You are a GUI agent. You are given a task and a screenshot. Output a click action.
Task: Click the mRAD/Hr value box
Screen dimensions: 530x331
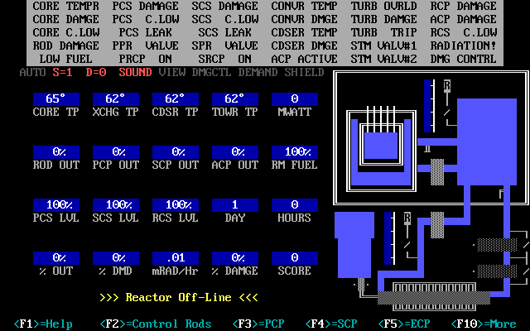[x=176, y=258]
